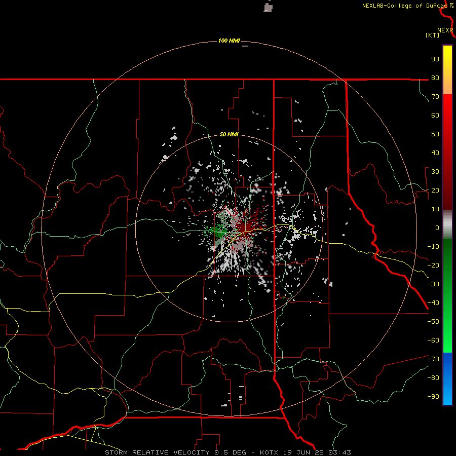Click the "NEXLAB-College of DuPage" header text
456x456 pixels.
coord(404,6)
